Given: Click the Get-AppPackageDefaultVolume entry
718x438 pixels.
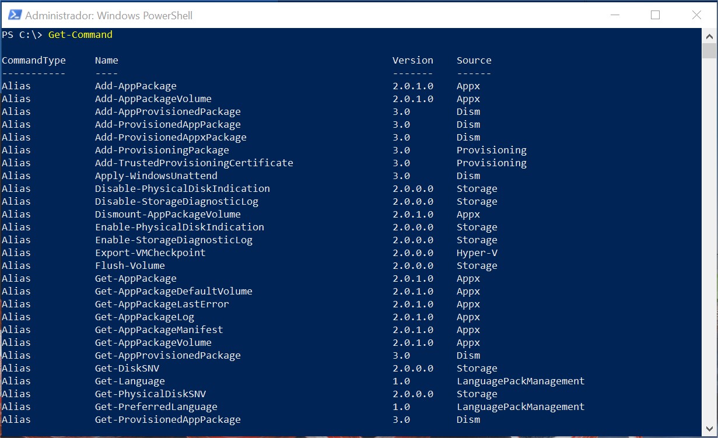Looking at the screenshot, I should (x=174, y=292).
